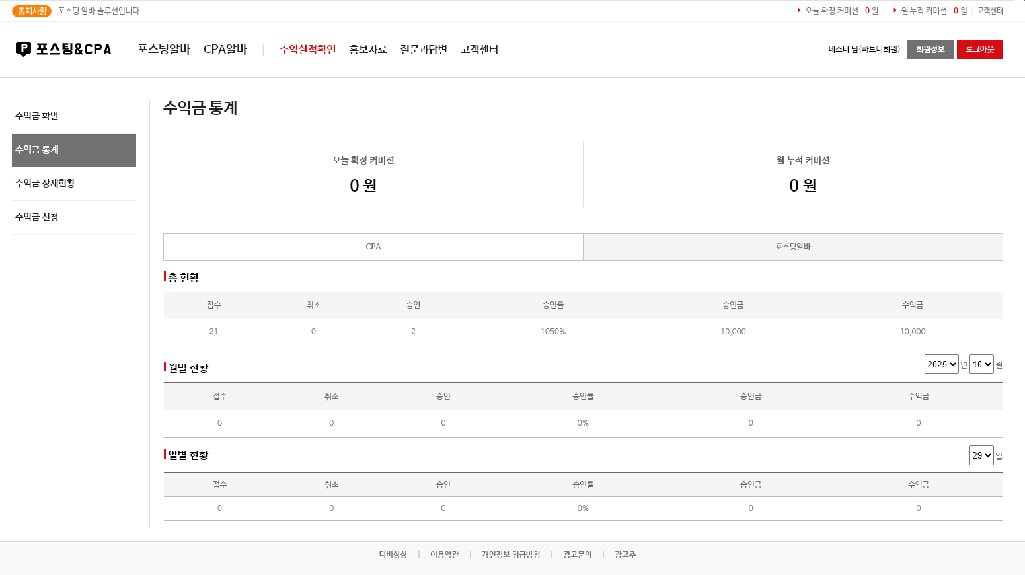
Task: Select 수익금 상세현황 in the sidebar
Action: 45,183
